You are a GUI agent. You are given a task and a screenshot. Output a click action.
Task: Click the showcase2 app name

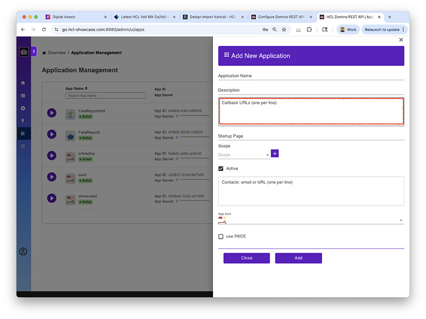point(87,196)
